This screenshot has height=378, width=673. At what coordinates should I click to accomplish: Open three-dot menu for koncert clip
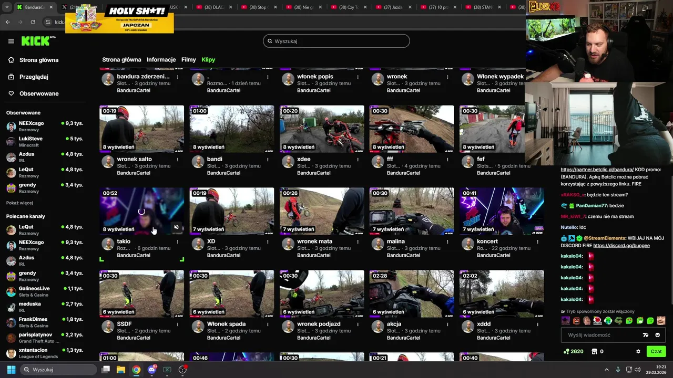click(x=537, y=241)
